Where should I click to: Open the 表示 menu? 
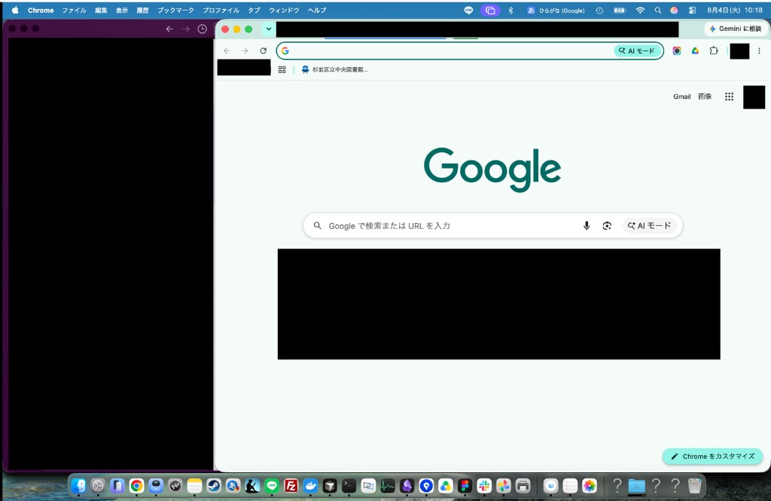pos(121,10)
